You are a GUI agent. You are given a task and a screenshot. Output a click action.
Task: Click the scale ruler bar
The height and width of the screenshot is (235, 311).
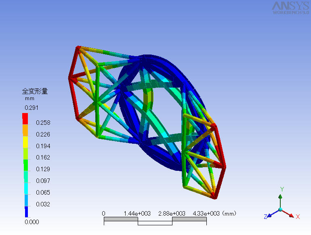click(155, 221)
